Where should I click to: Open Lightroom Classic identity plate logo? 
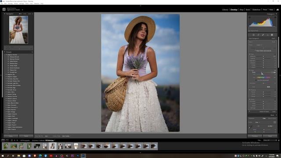tap(4, 9)
